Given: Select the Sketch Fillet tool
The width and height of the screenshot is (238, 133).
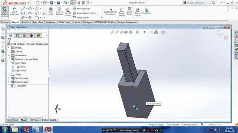Looking at the screenshot, I should (x=37, y=18).
